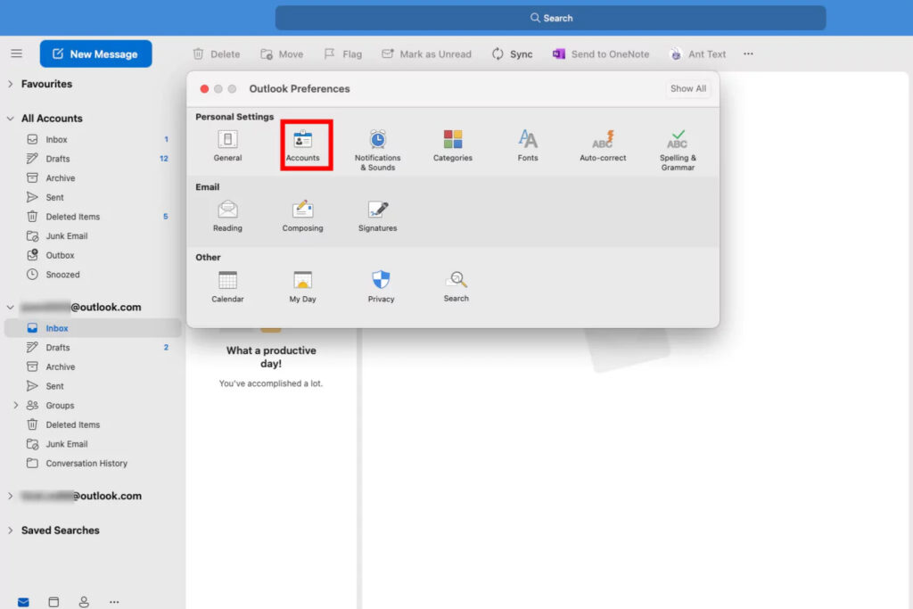Expand the Groups folder
913x609 pixels.
pyautogui.click(x=16, y=405)
